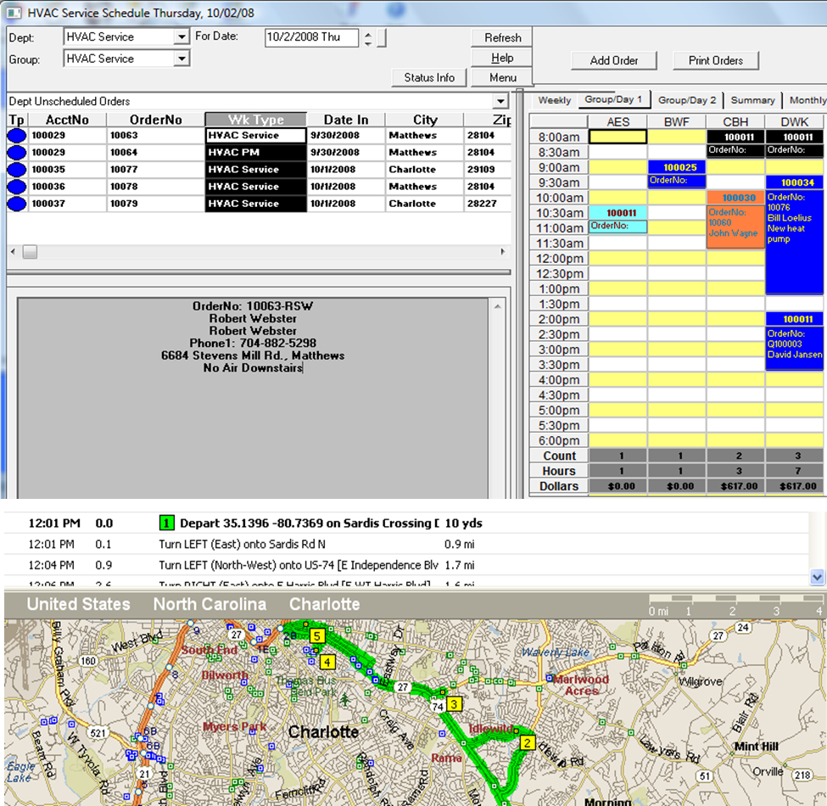Click the Refresh button
The height and width of the screenshot is (806, 827).
[502, 37]
